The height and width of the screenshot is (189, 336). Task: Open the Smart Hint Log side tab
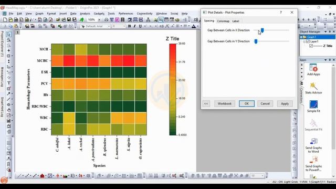pyautogui.click(x=2, y=107)
